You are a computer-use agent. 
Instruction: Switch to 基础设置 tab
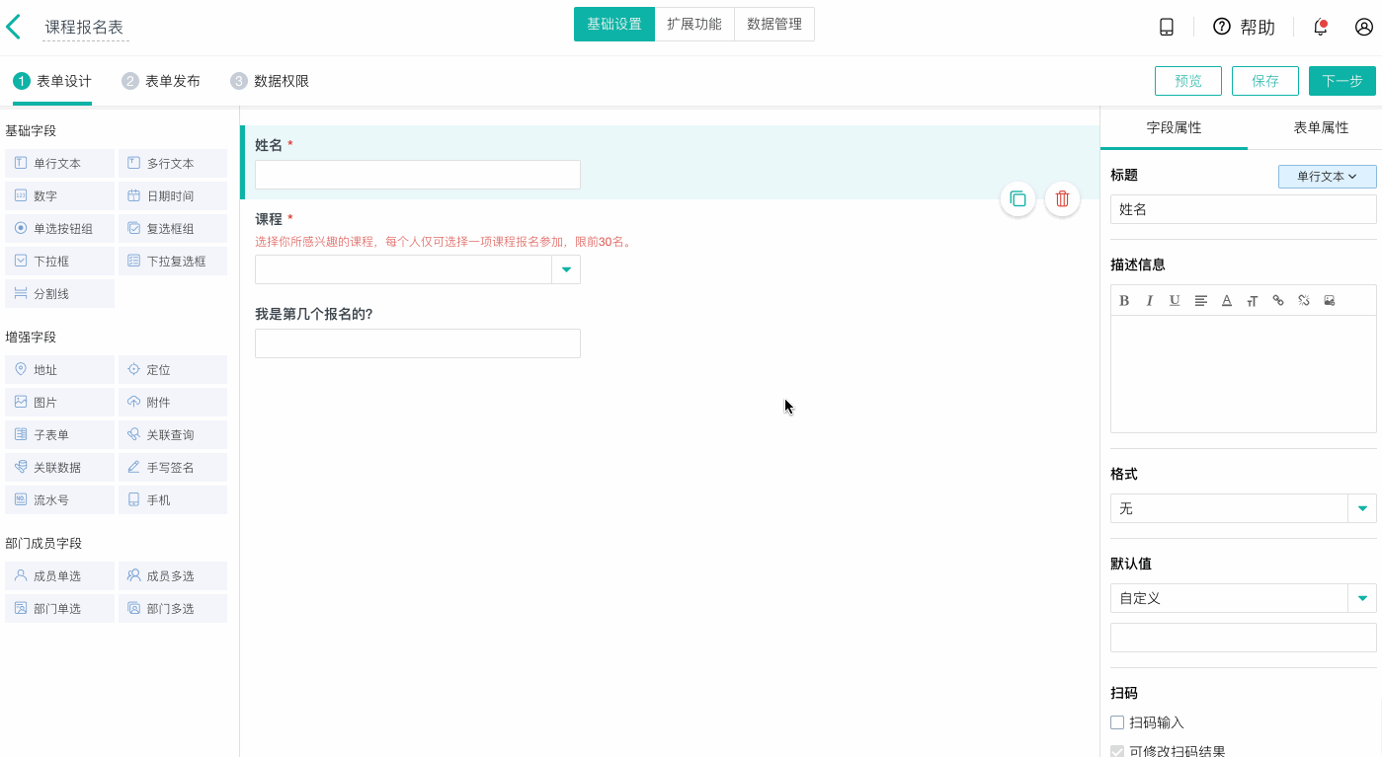click(x=614, y=25)
